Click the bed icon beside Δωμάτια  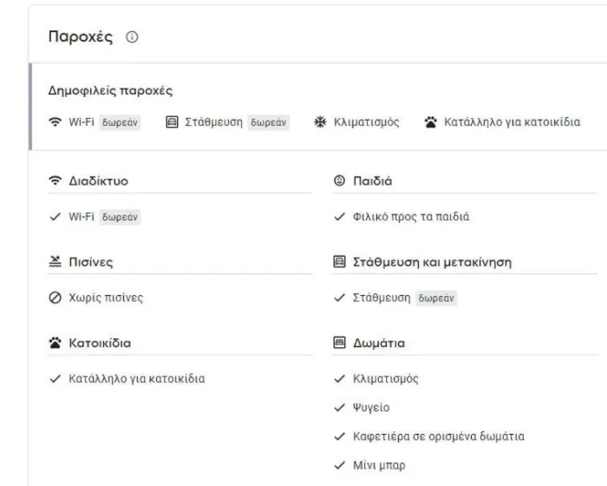[x=339, y=343]
